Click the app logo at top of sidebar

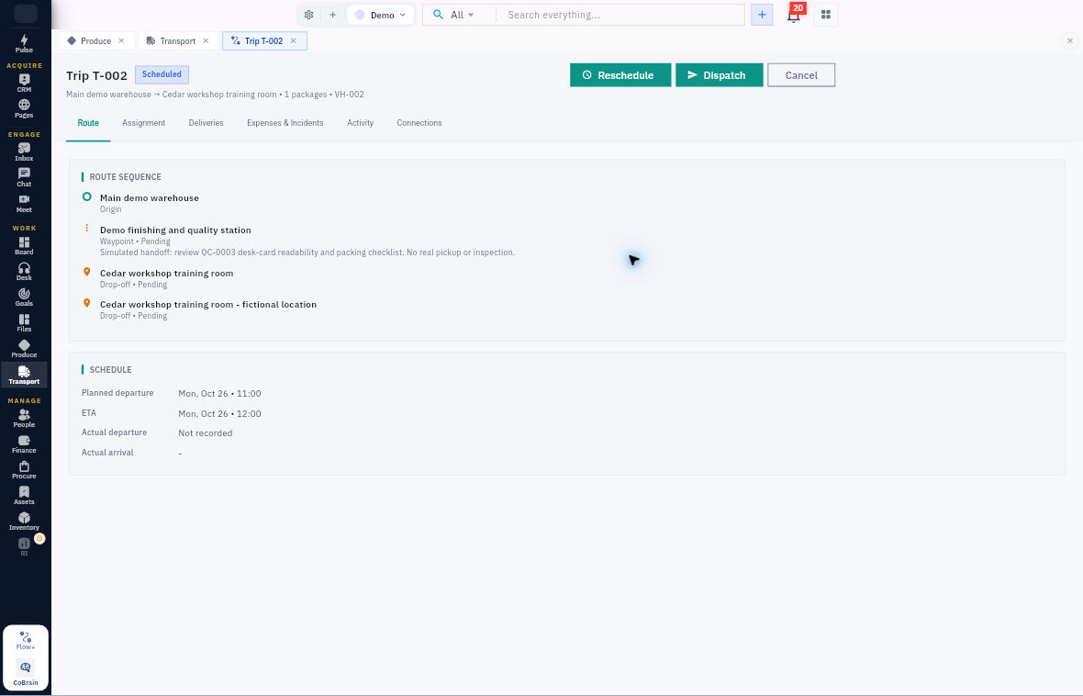coord(26,13)
